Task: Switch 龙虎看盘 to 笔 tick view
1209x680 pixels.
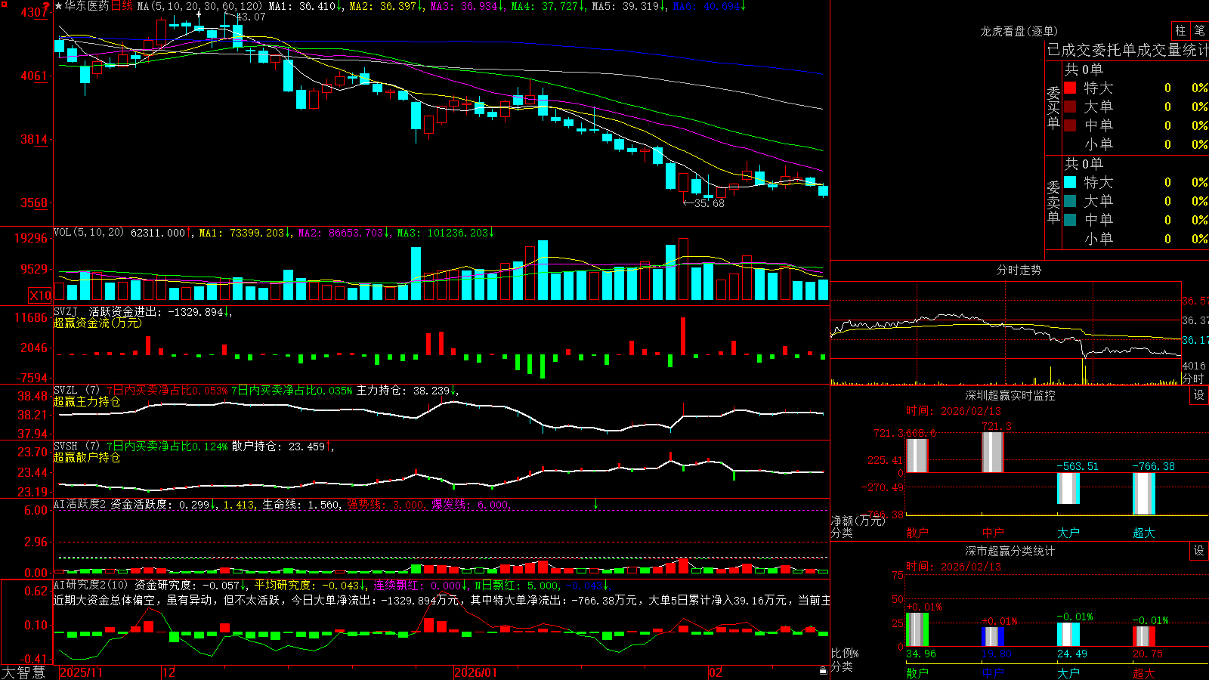Action: coord(1199,31)
